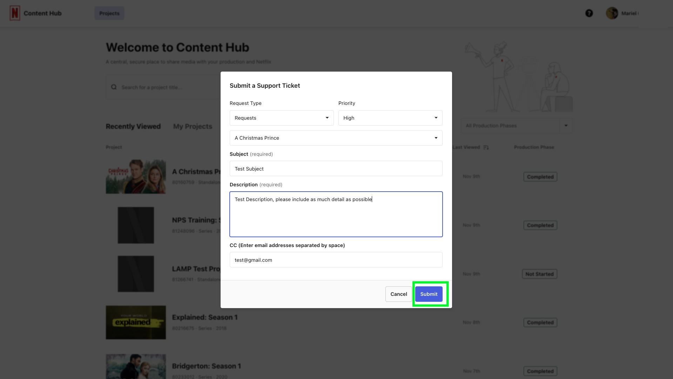Viewport: 673px width, 379px height.
Task: Open the Projects nav item
Action: 109,13
